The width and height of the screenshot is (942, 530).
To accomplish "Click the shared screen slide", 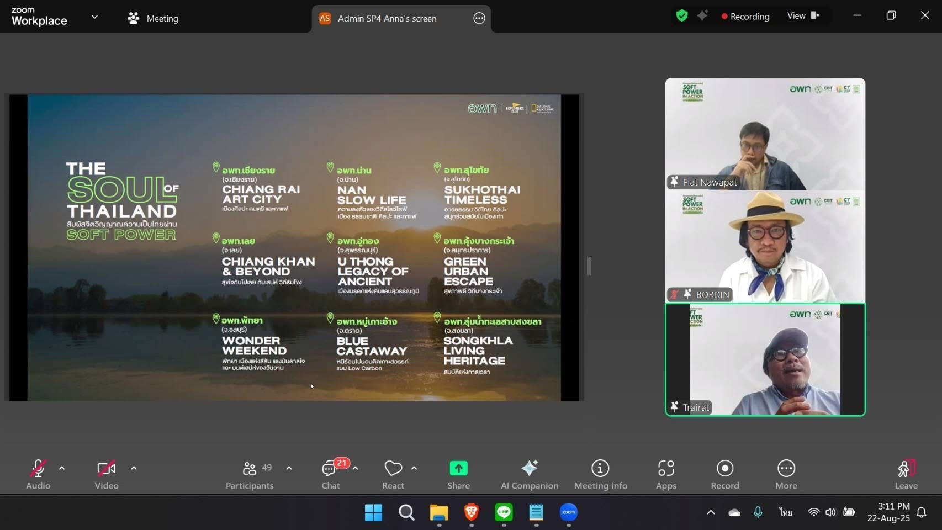I will point(294,247).
